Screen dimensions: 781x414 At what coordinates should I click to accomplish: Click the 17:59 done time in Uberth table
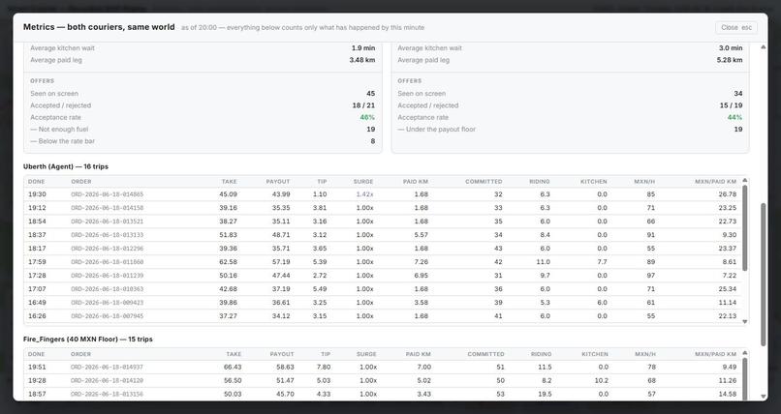pos(37,262)
